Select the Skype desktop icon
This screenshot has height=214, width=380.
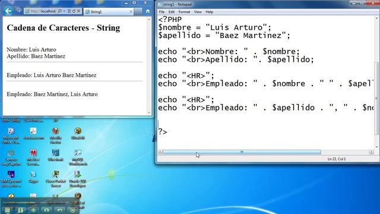coord(33,177)
